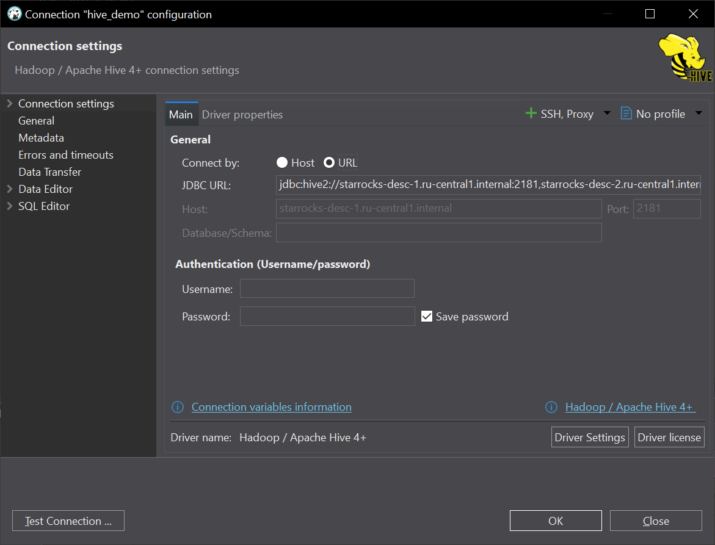
Task: Click the 'Driver name:' label text
Action: point(201,438)
